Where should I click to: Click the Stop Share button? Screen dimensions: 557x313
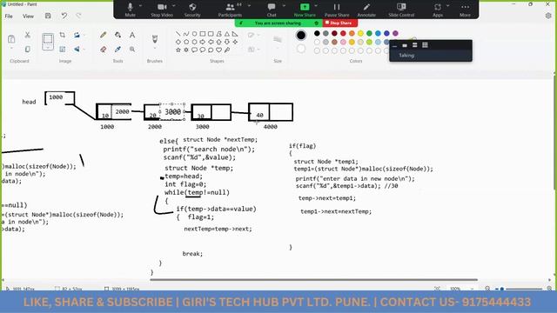pyautogui.click(x=340, y=23)
